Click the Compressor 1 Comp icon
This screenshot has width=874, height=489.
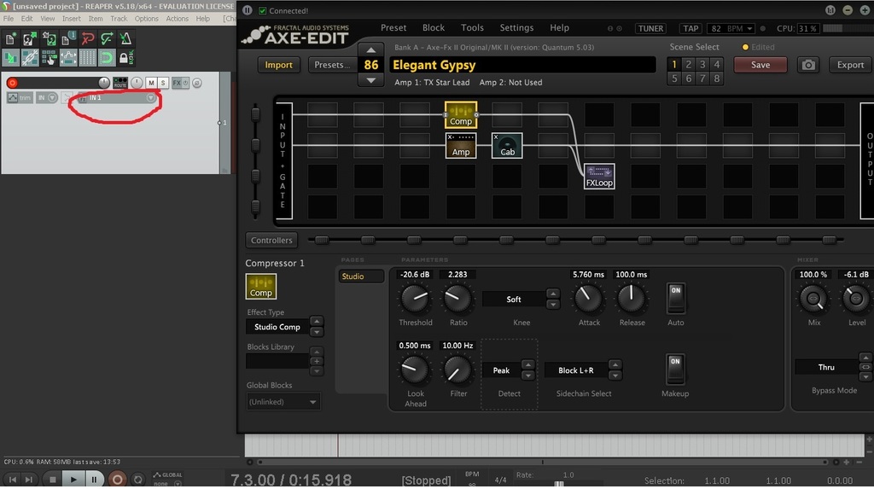261,287
